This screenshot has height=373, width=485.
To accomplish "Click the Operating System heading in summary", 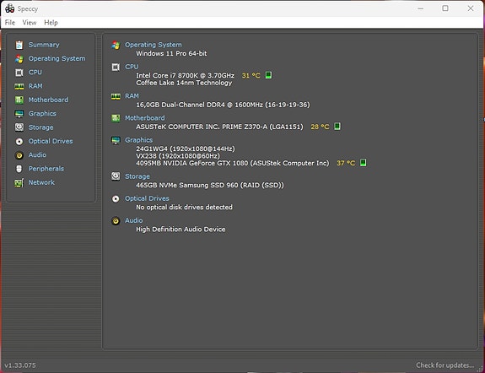I will [154, 45].
